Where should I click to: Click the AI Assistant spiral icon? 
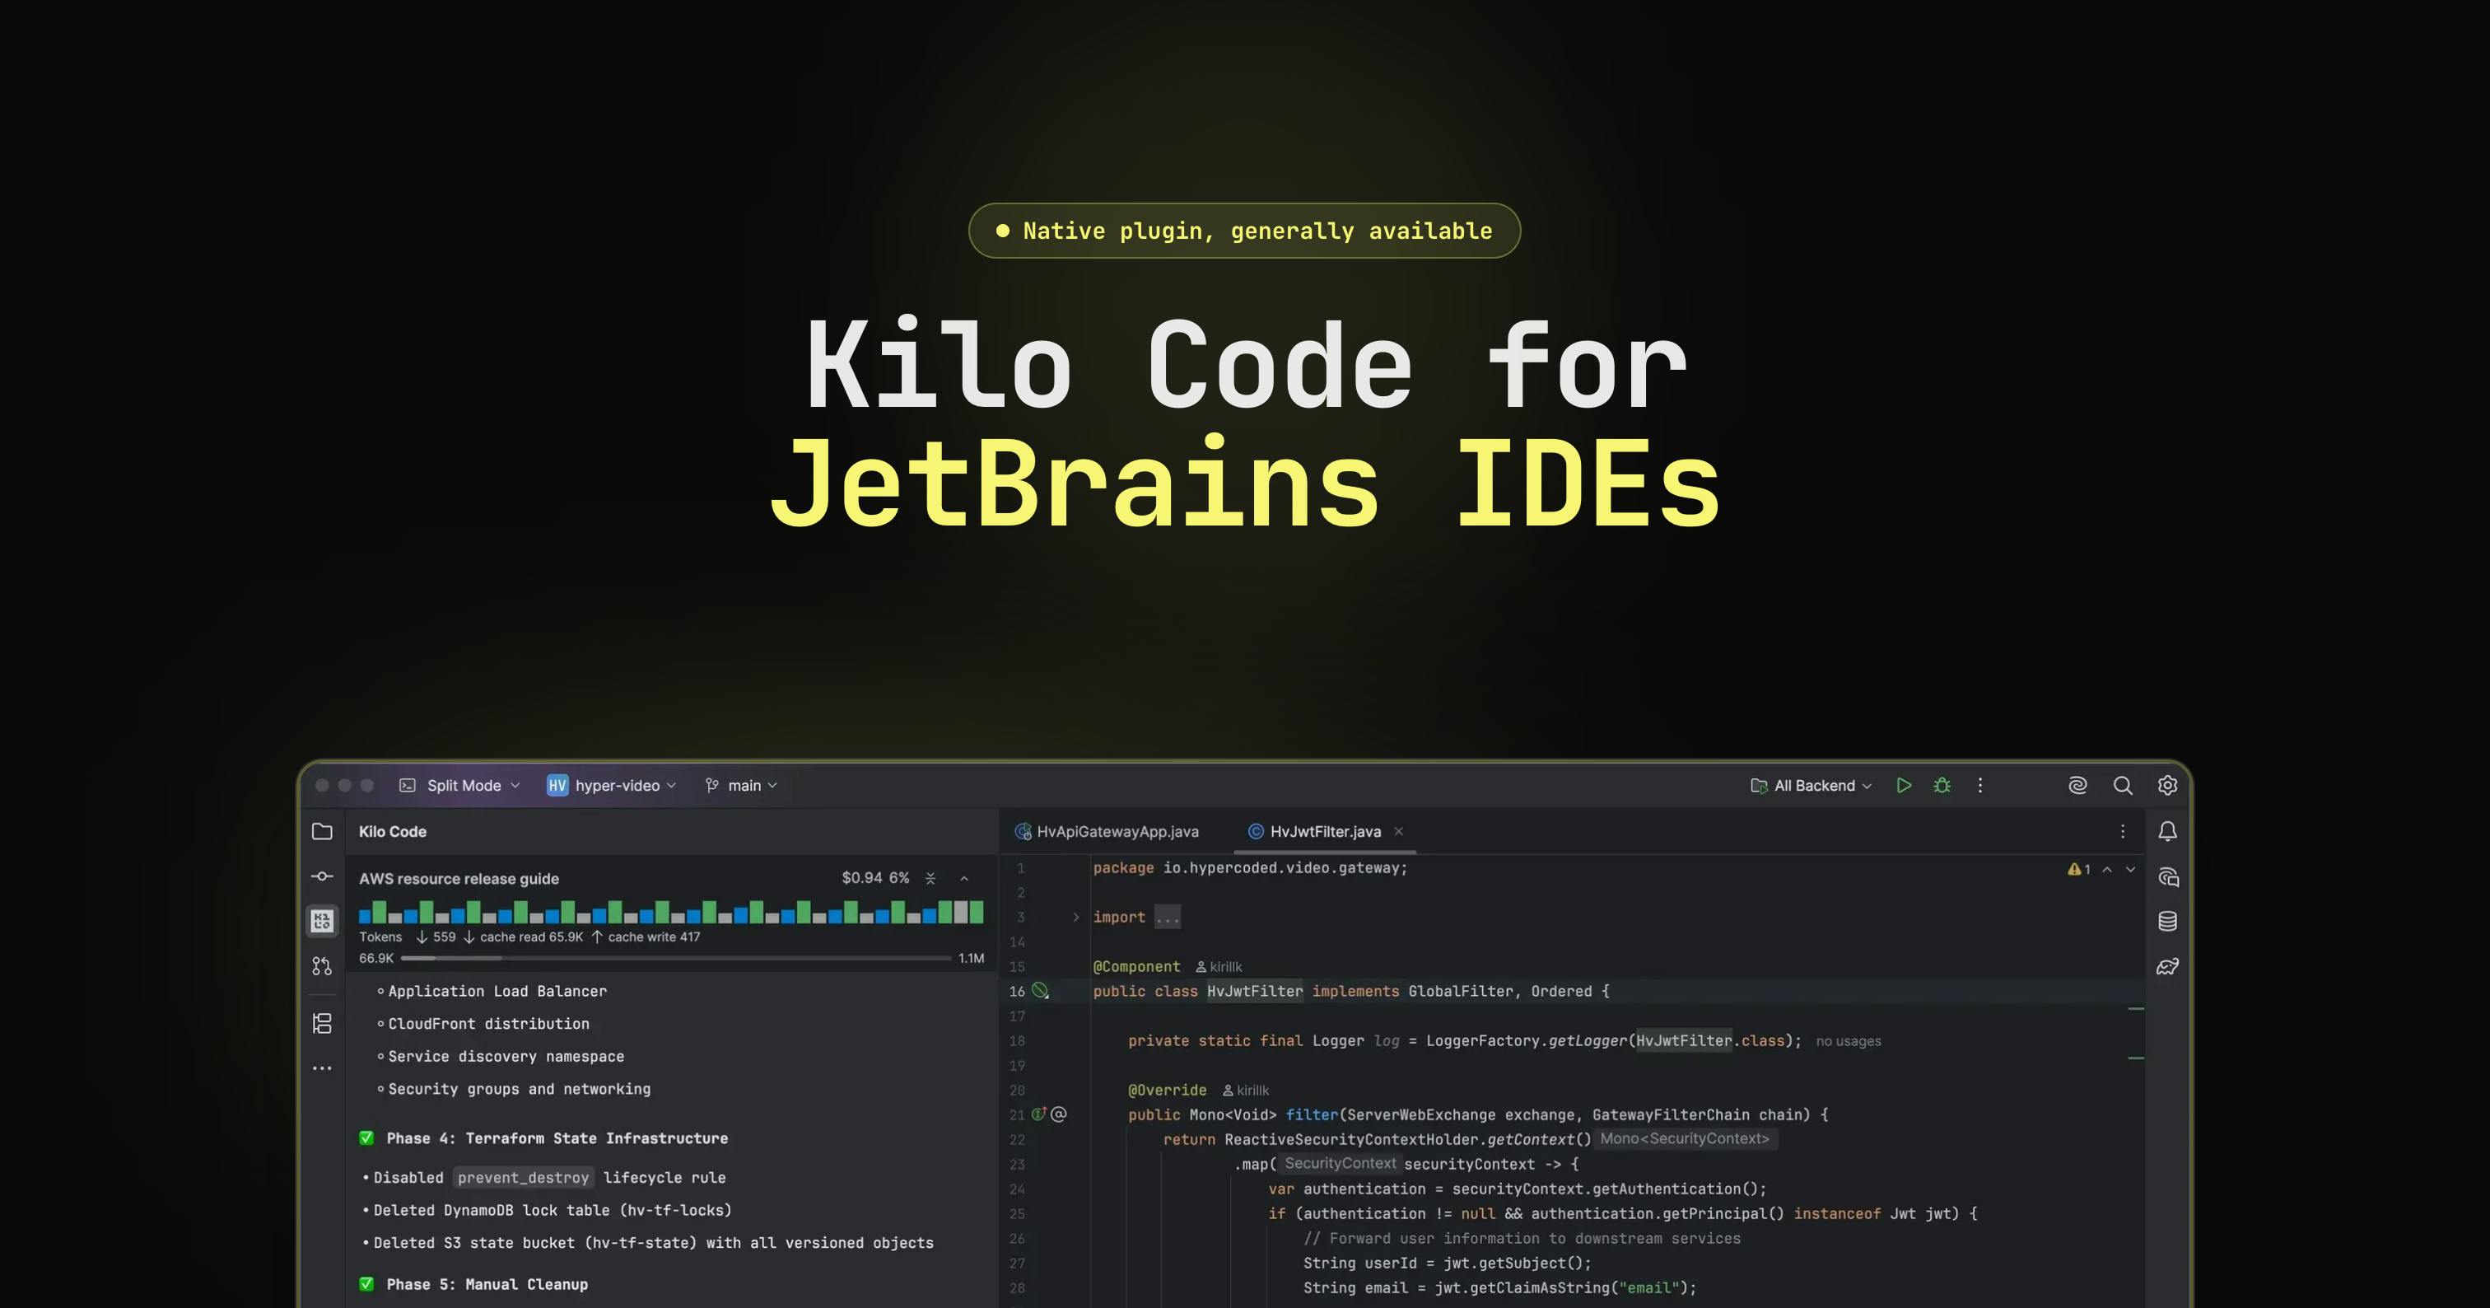click(2077, 785)
